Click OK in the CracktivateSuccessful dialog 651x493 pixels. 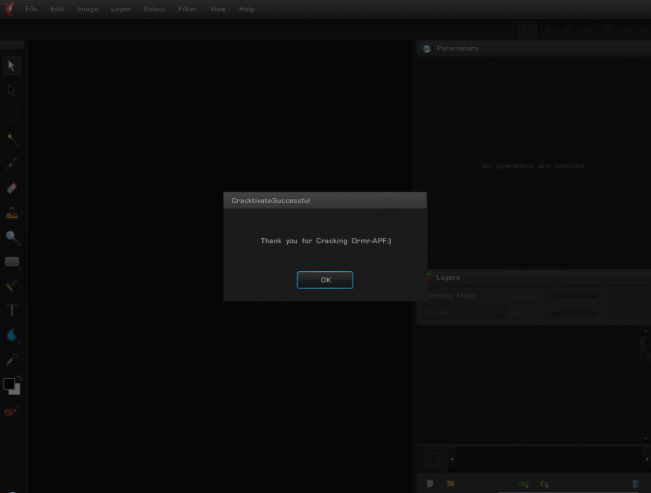325,280
